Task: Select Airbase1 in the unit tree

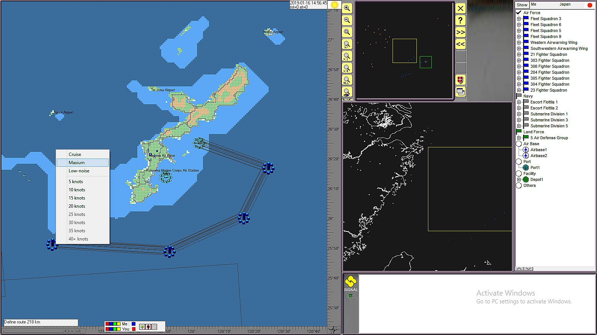Action: click(538, 150)
